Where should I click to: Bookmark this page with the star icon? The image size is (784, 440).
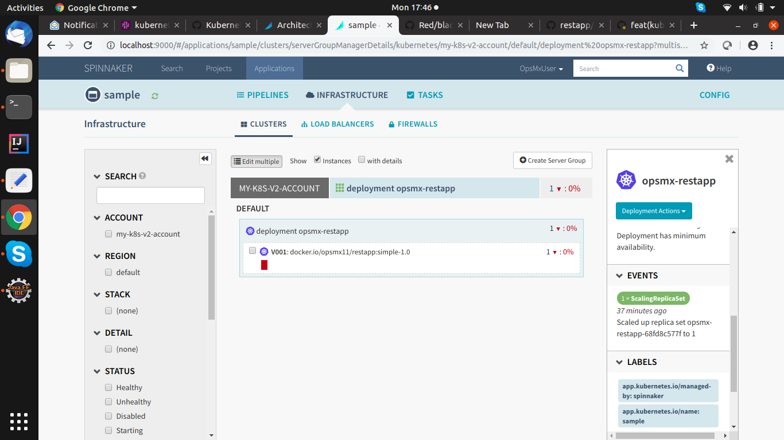coord(704,45)
